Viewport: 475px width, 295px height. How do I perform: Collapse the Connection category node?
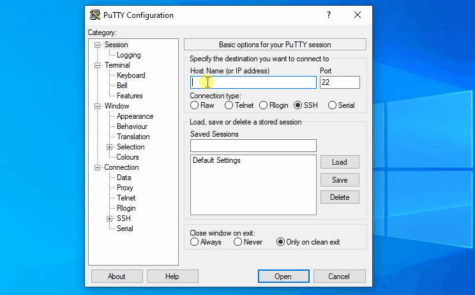[x=98, y=167]
